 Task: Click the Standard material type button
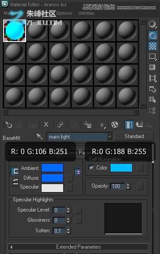pos(134,136)
